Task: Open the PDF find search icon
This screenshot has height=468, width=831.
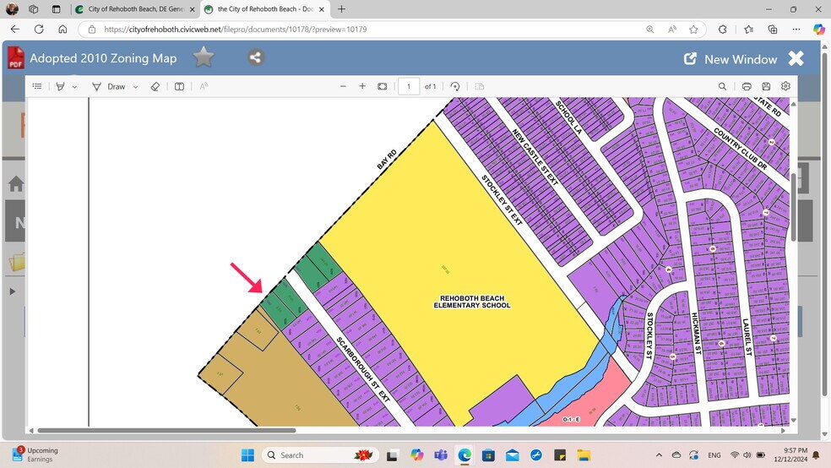Action: (722, 86)
